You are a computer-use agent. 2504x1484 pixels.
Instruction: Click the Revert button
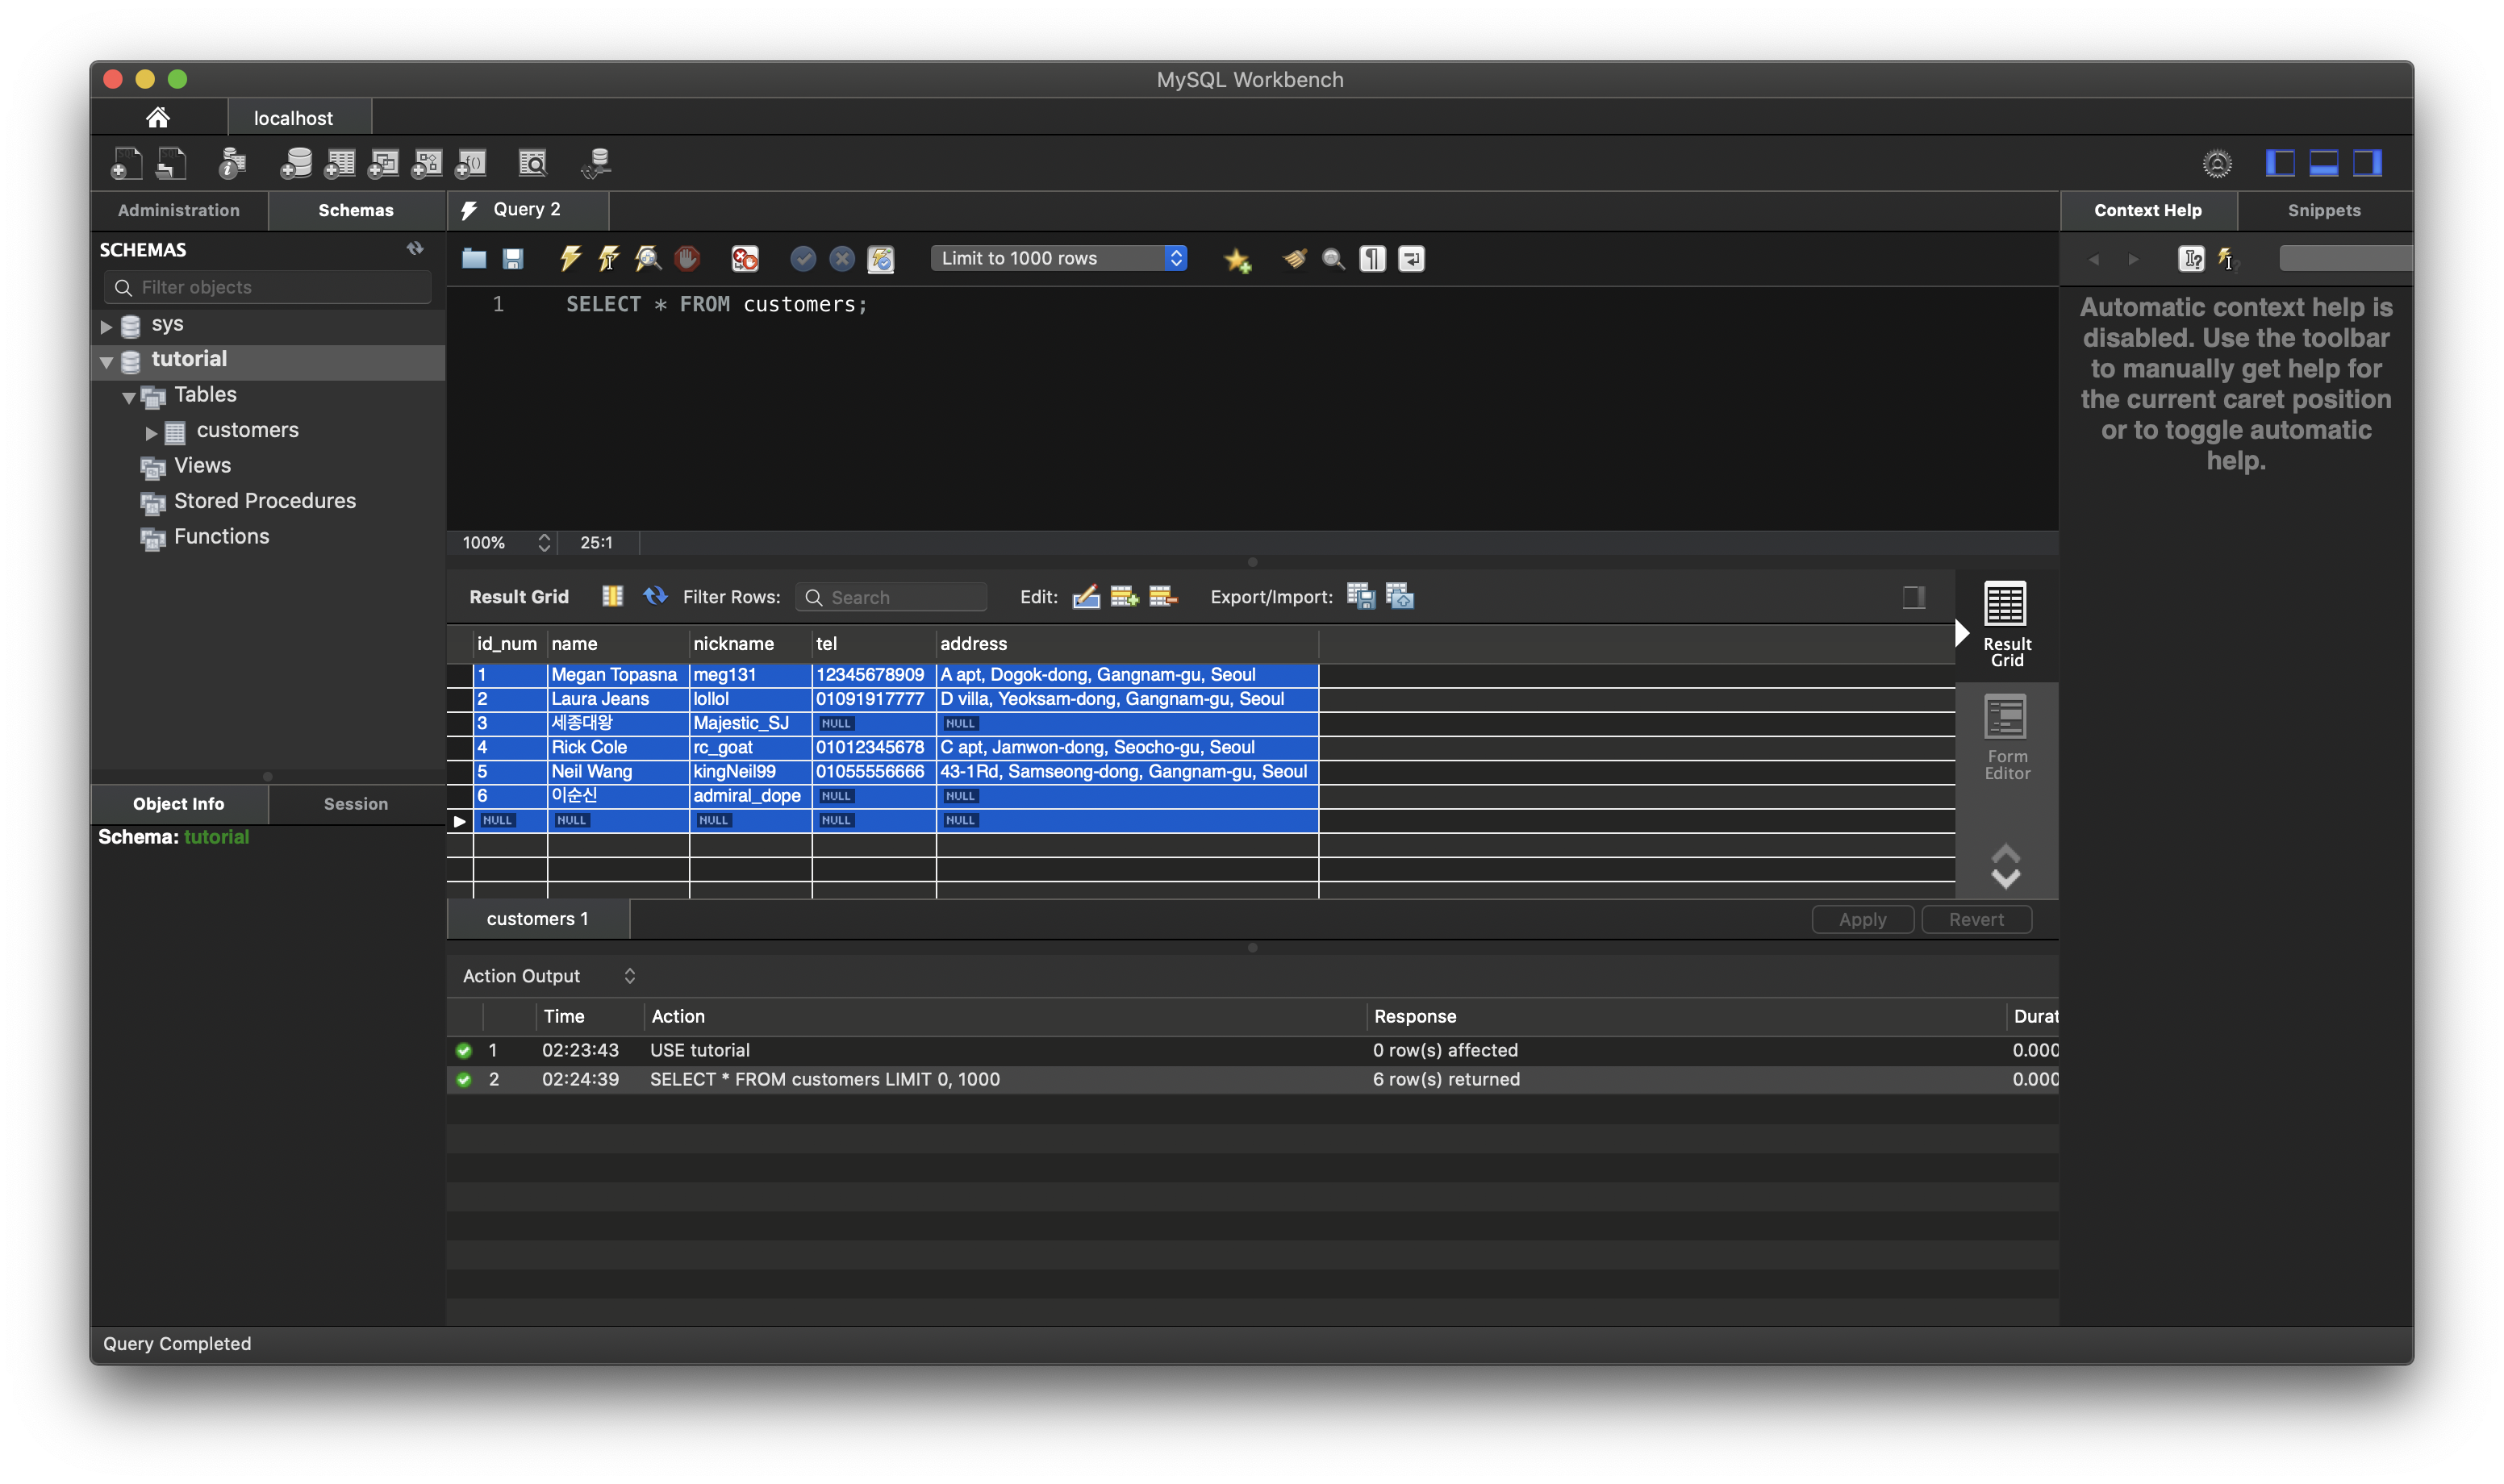click(x=1975, y=919)
